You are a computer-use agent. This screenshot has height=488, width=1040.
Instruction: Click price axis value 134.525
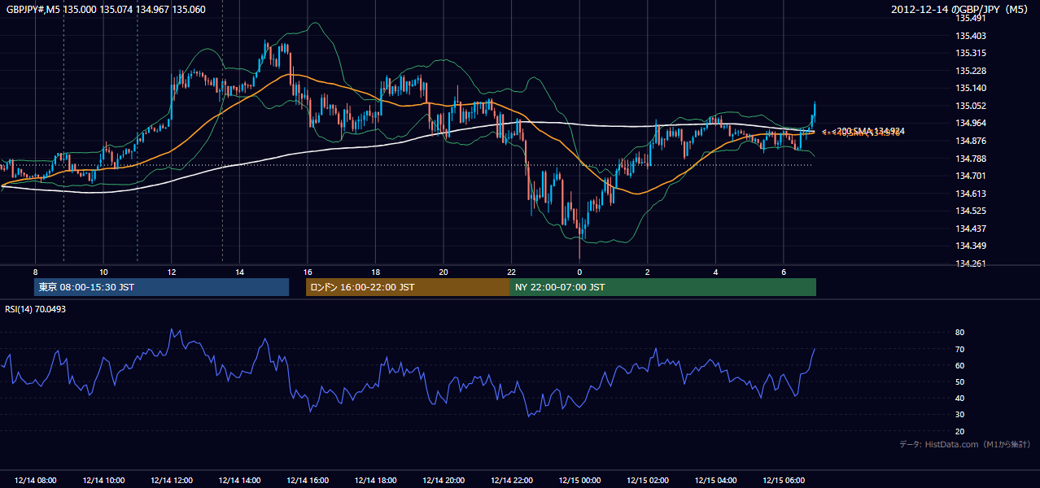969,211
